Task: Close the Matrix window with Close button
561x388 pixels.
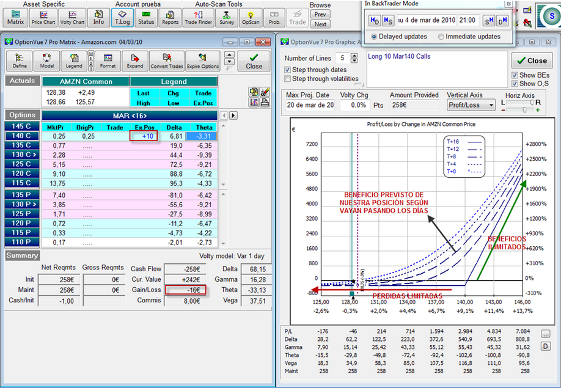Action: [254, 61]
